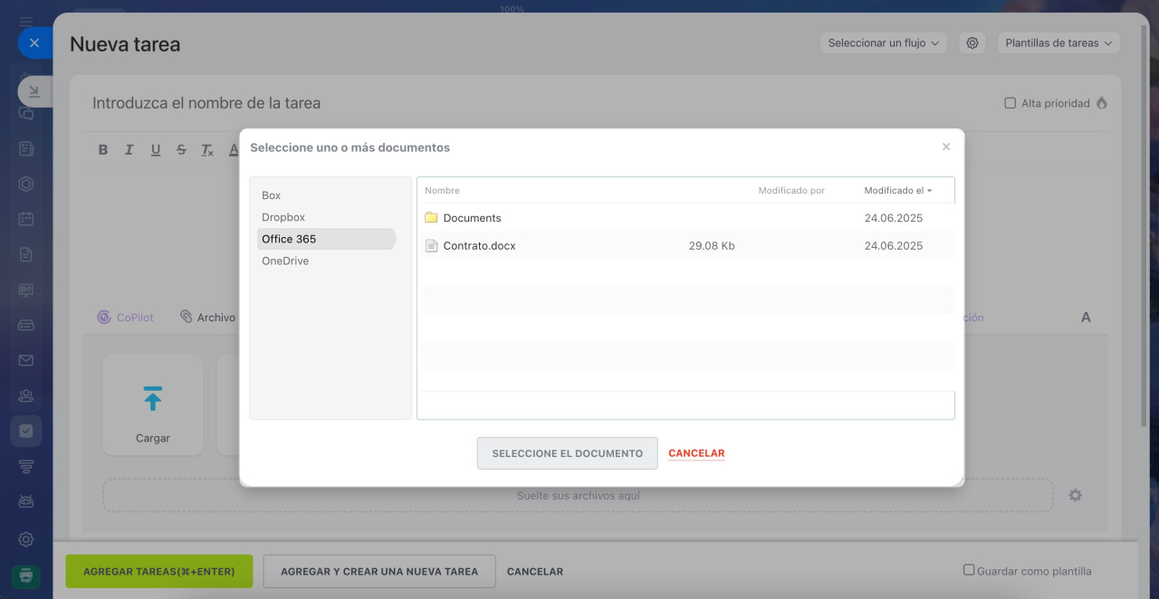Click the Cargar upload tile
This screenshot has width=1159, height=599.
click(153, 404)
